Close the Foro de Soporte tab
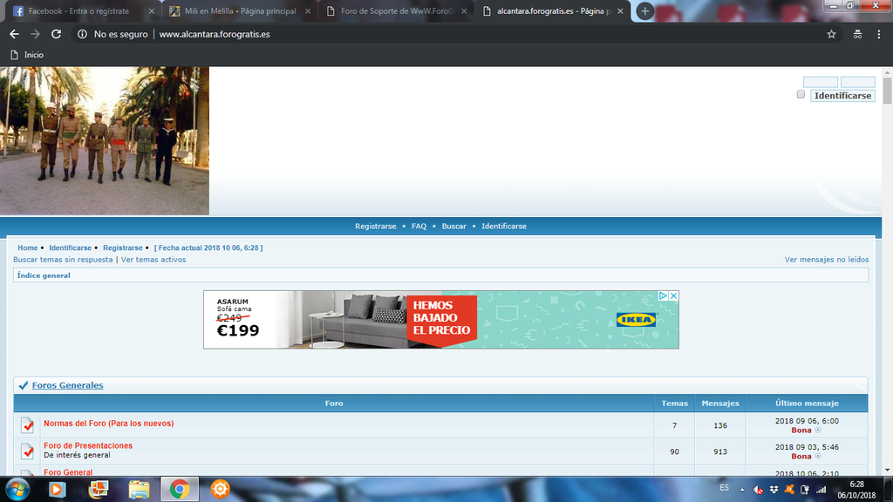Screen dimensions: 893x502 pos(464,10)
